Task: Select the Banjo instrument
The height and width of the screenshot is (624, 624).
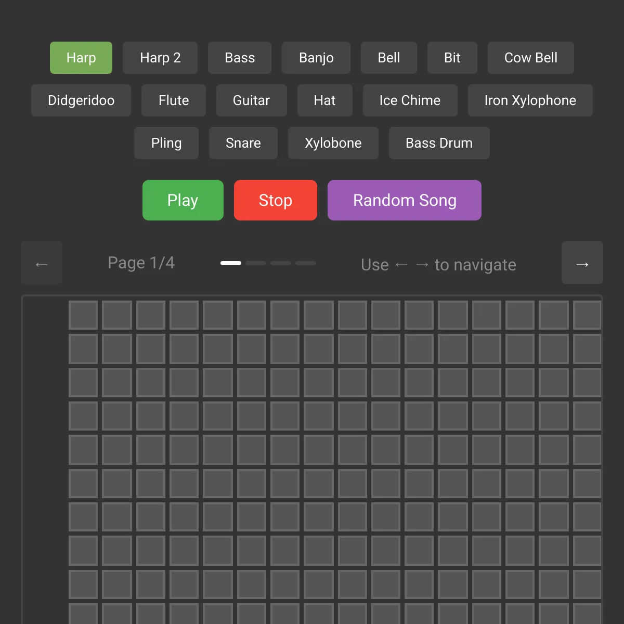Action: click(x=316, y=58)
